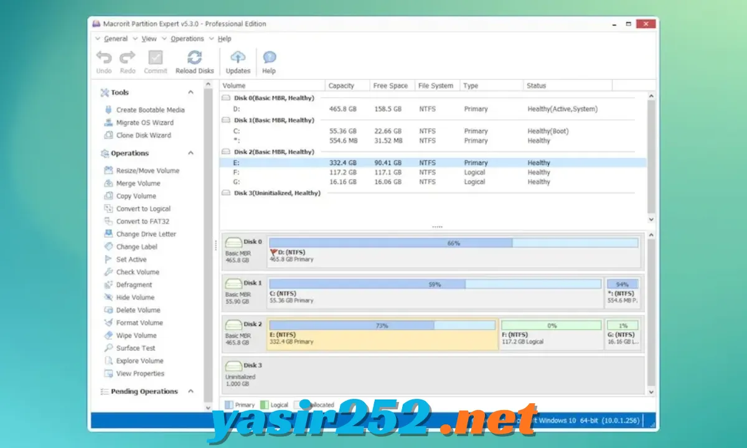Select Convert to Logical

click(143, 209)
